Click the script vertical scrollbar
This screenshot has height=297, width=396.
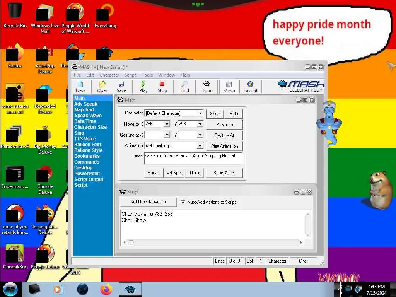[307, 225]
